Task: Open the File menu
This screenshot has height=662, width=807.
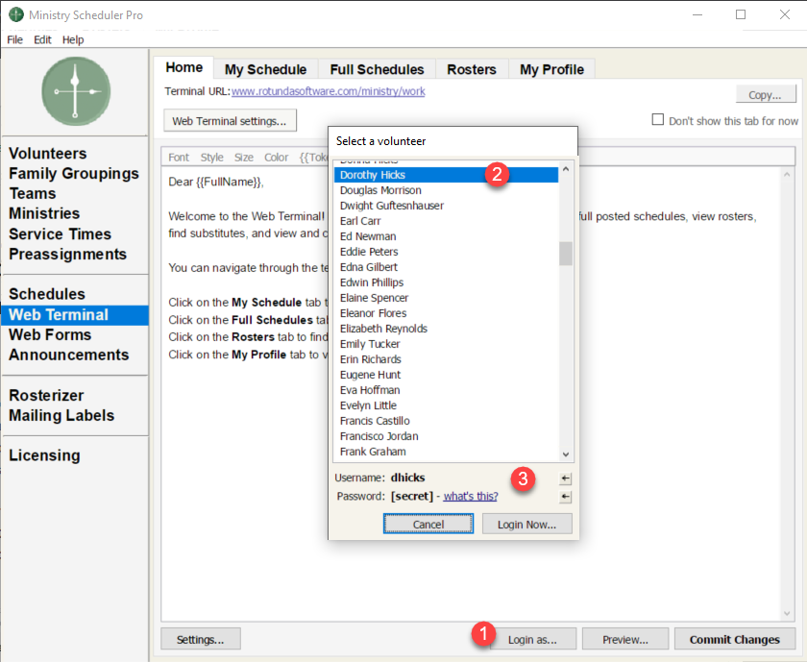Action: point(14,39)
